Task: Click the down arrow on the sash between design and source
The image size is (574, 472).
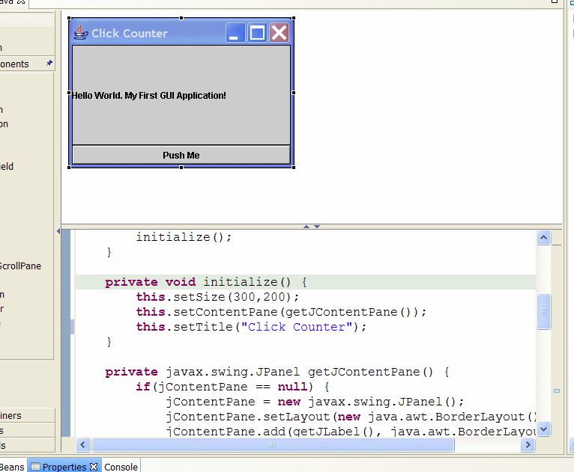Action: [x=317, y=226]
